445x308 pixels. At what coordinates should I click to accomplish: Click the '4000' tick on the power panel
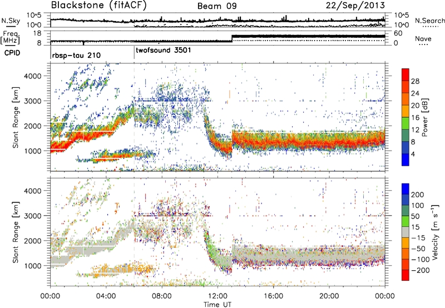tap(32, 76)
